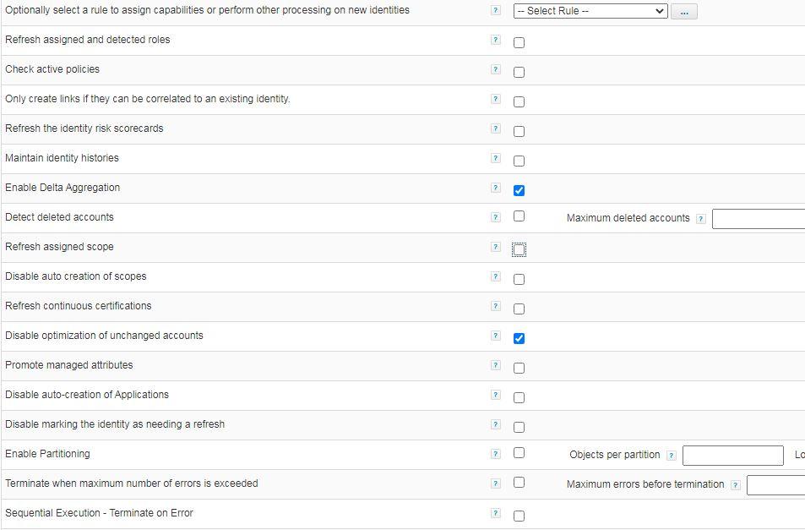Click the ellipsis button beside Select Rule

[x=684, y=12]
